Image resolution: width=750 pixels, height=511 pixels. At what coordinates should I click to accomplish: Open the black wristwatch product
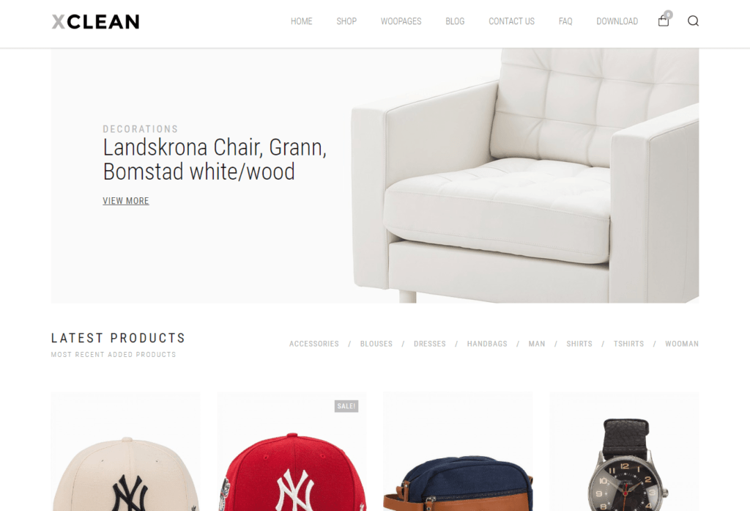pyautogui.click(x=624, y=452)
